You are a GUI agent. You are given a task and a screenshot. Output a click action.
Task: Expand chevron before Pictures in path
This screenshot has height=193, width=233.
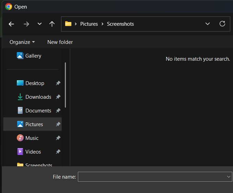[75, 24]
